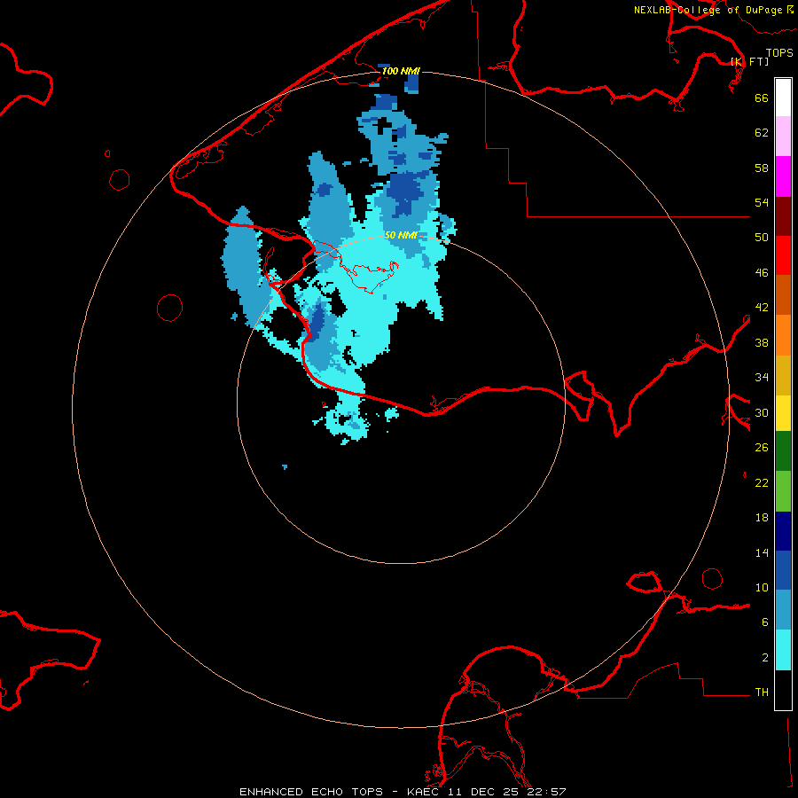
Task: Click the 'TOPS' legend title
Action: pyautogui.click(x=779, y=53)
